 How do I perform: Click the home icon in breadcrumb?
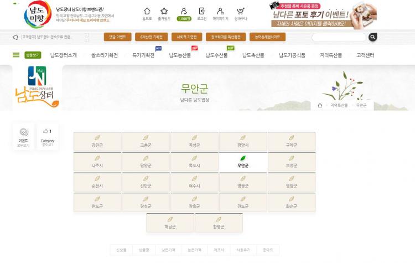(x=320, y=105)
